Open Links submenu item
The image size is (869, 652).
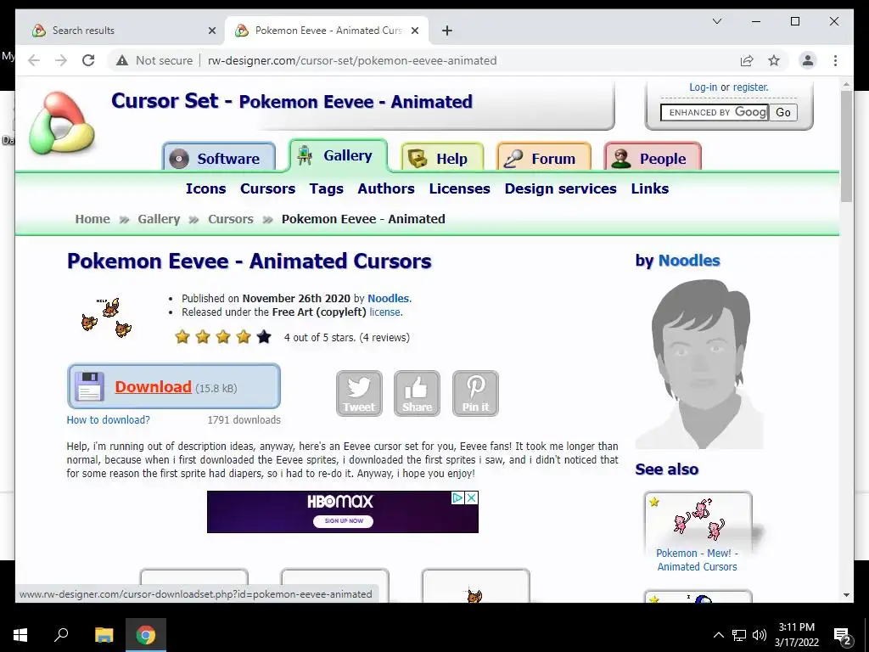tap(649, 188)
